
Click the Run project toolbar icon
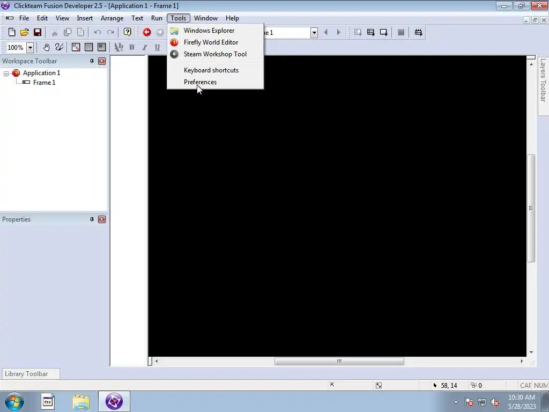pos(358,32)
